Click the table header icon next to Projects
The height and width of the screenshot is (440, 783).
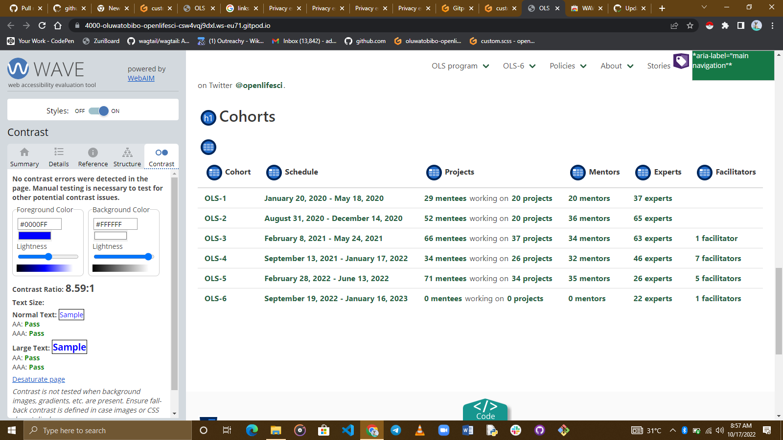[x=434, y=173]
